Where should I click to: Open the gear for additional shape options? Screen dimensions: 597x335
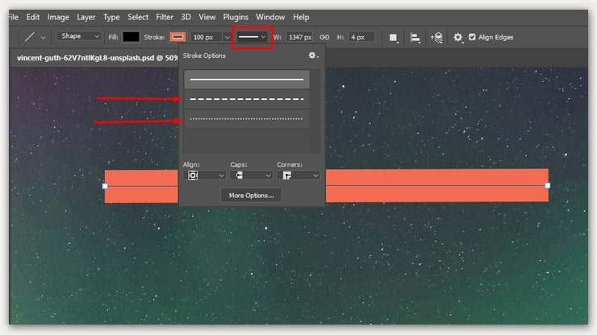coord(457,37)
